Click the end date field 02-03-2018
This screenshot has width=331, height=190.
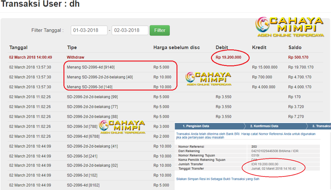130,30
